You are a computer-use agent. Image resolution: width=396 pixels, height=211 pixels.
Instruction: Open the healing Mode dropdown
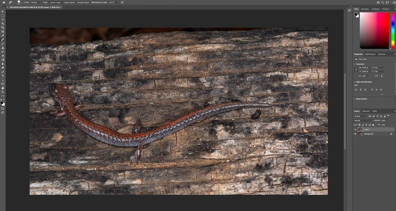pyautogui.click(x=36, y=2)
